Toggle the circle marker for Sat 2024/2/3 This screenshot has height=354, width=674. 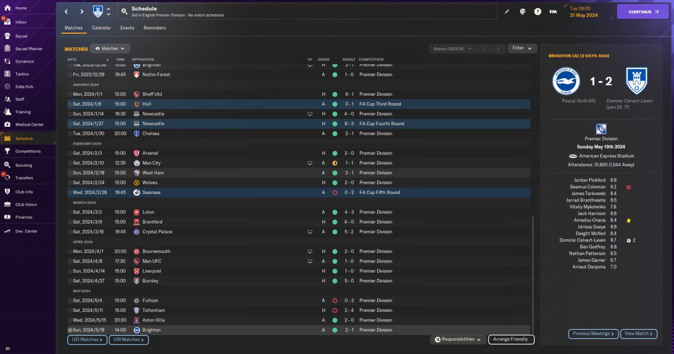point(70,153)
